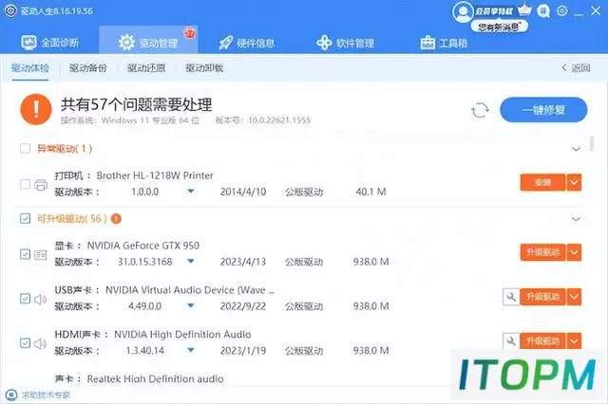The height and width of the screenshot is (404, 608).
Task: Click wrench icon for NVIDIA Virtual Audio
Action: point(511,297)
